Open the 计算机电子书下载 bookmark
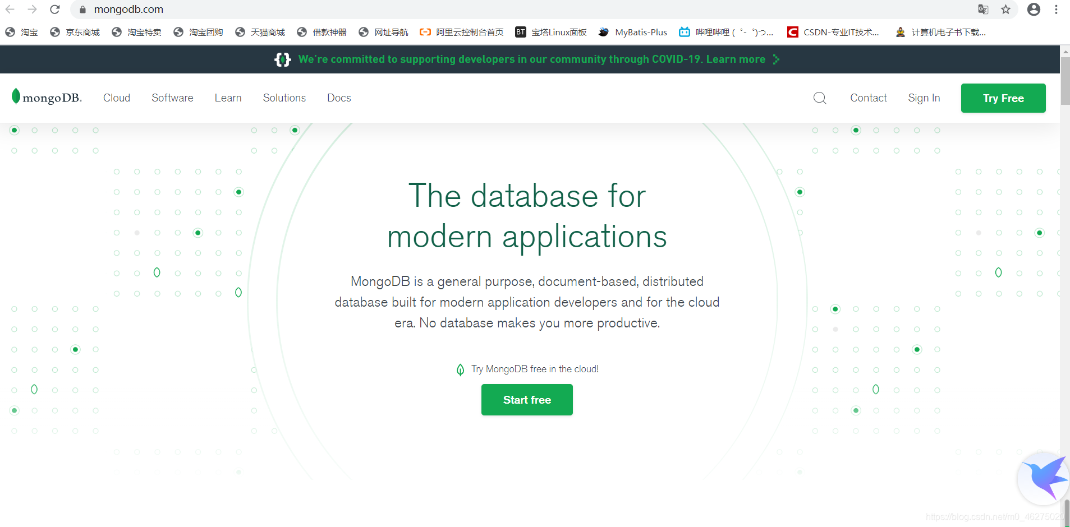Viewport: 1070px width, 527px height. pyautogui.click(x=940, y=33)
